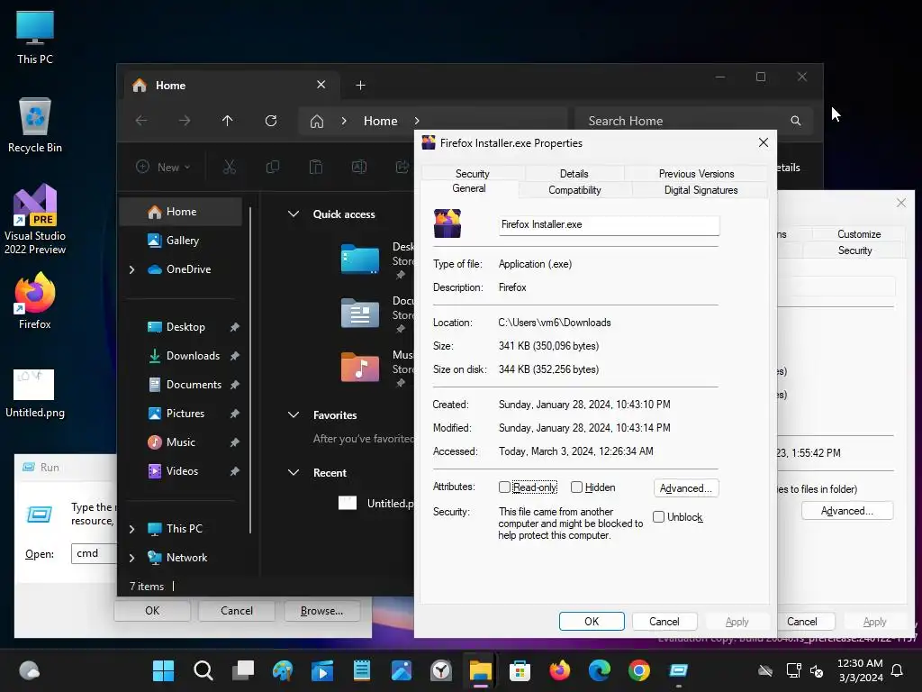Click the Rename toolbar icon in Explorer
922x692 pixels.
pos(359,167)
